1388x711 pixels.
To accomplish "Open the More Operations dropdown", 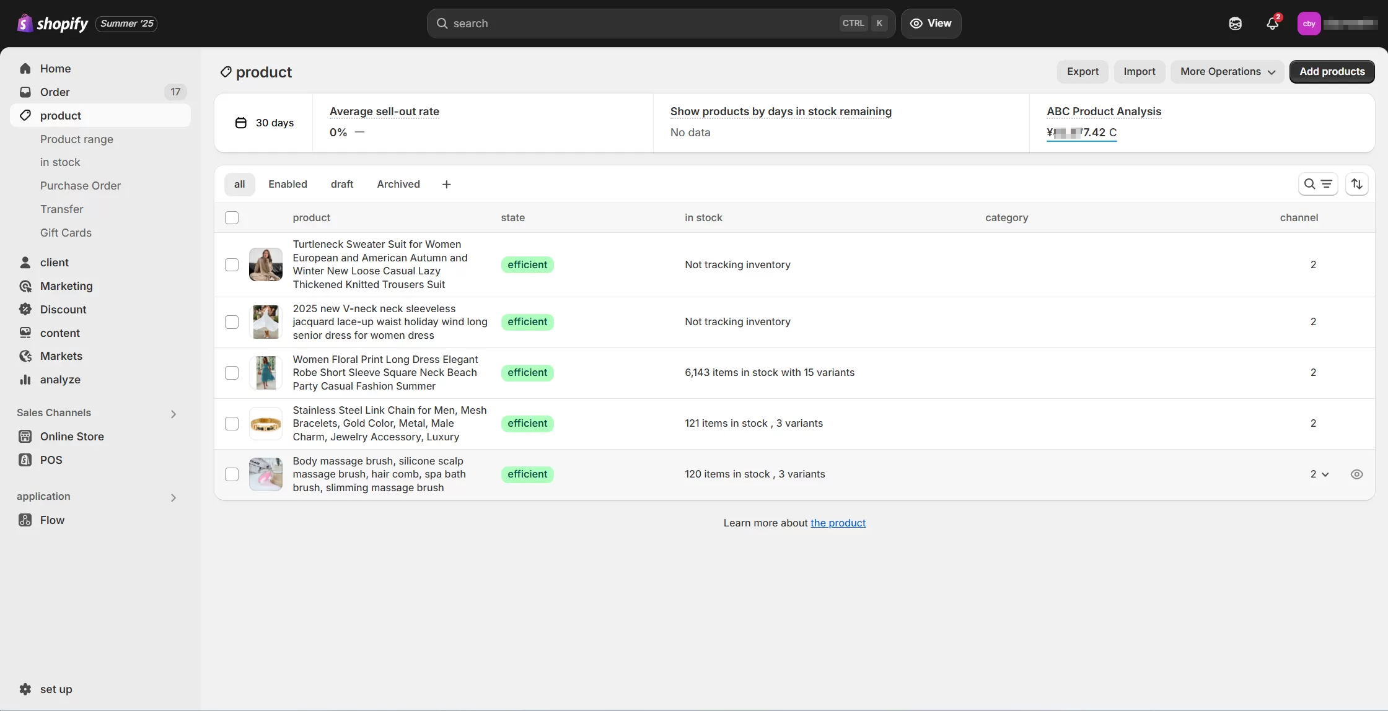I will point(1227,72).
